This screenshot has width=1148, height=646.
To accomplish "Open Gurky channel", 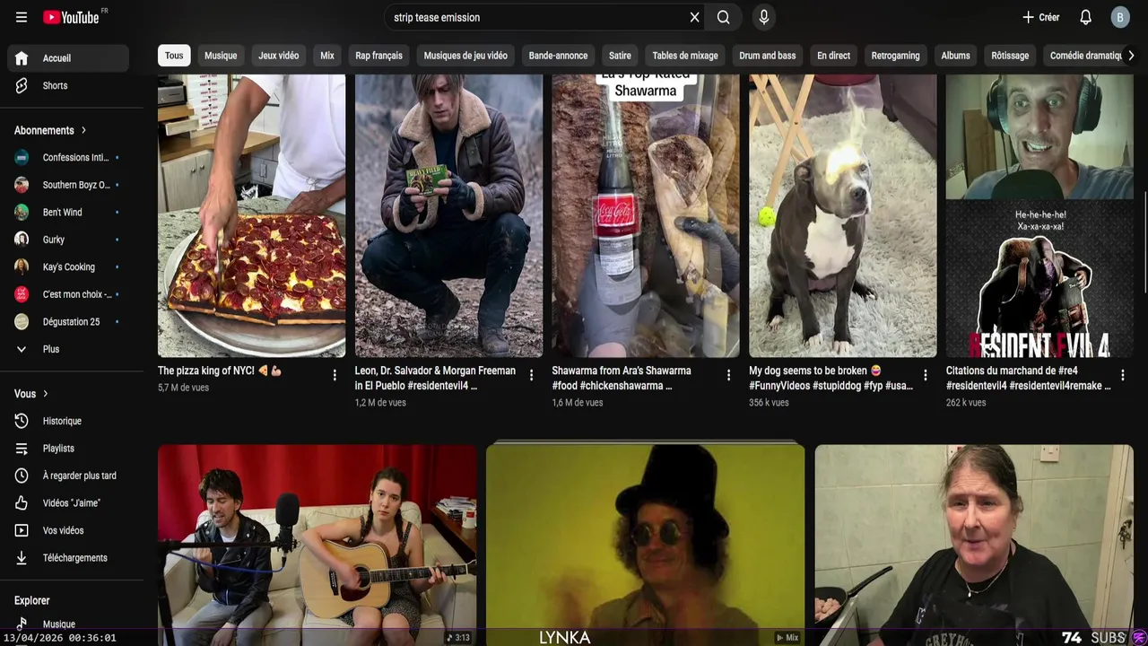I will click(68, 240).
